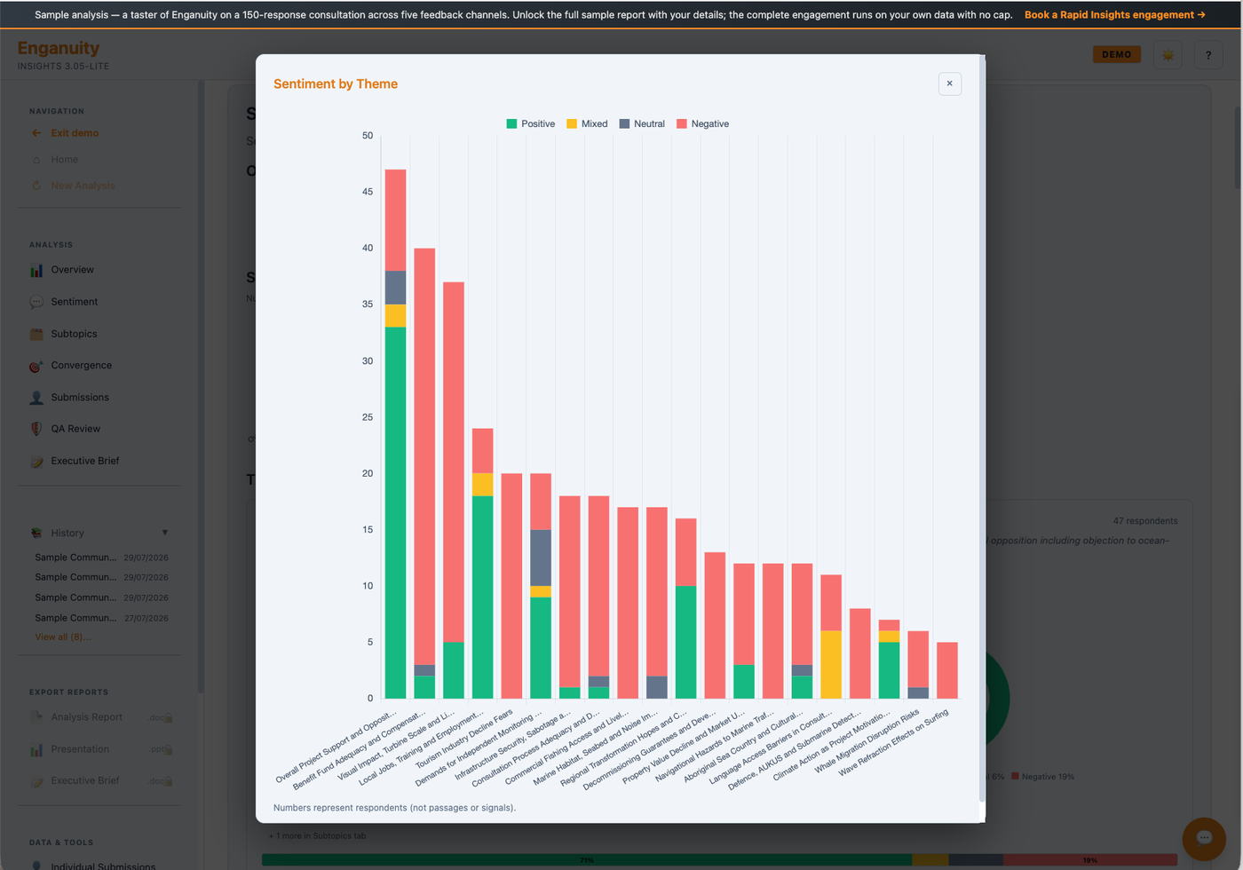
Task: Open Sample Commun... history entry dated 27/07/2026
Action: (x=101, y=618)
